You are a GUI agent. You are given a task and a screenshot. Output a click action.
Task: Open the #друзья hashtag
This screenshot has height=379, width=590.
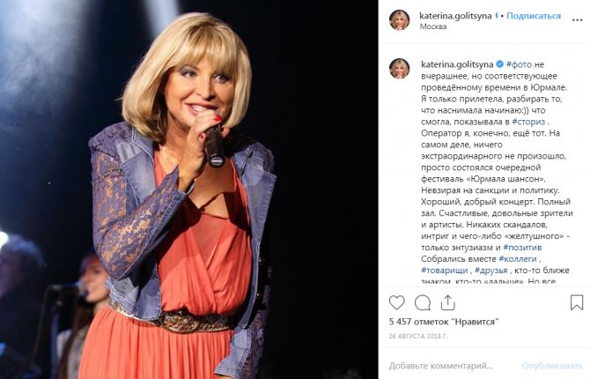(491, 270)
